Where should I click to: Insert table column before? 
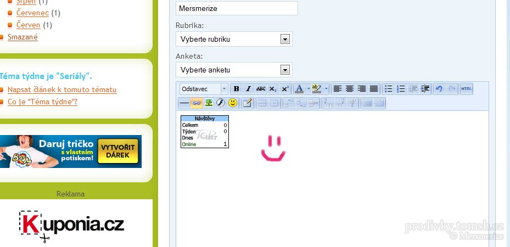(328, 103)
